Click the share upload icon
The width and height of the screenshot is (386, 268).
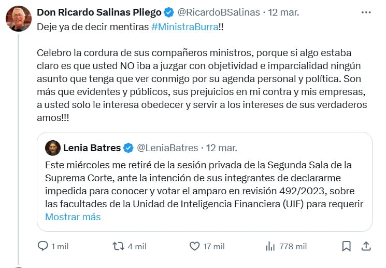pyautogui.click(x=365, y=246)
